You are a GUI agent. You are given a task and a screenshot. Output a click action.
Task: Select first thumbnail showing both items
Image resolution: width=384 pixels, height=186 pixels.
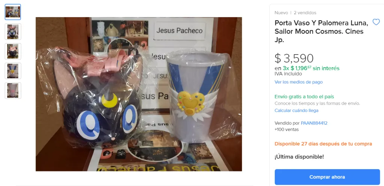13,12
